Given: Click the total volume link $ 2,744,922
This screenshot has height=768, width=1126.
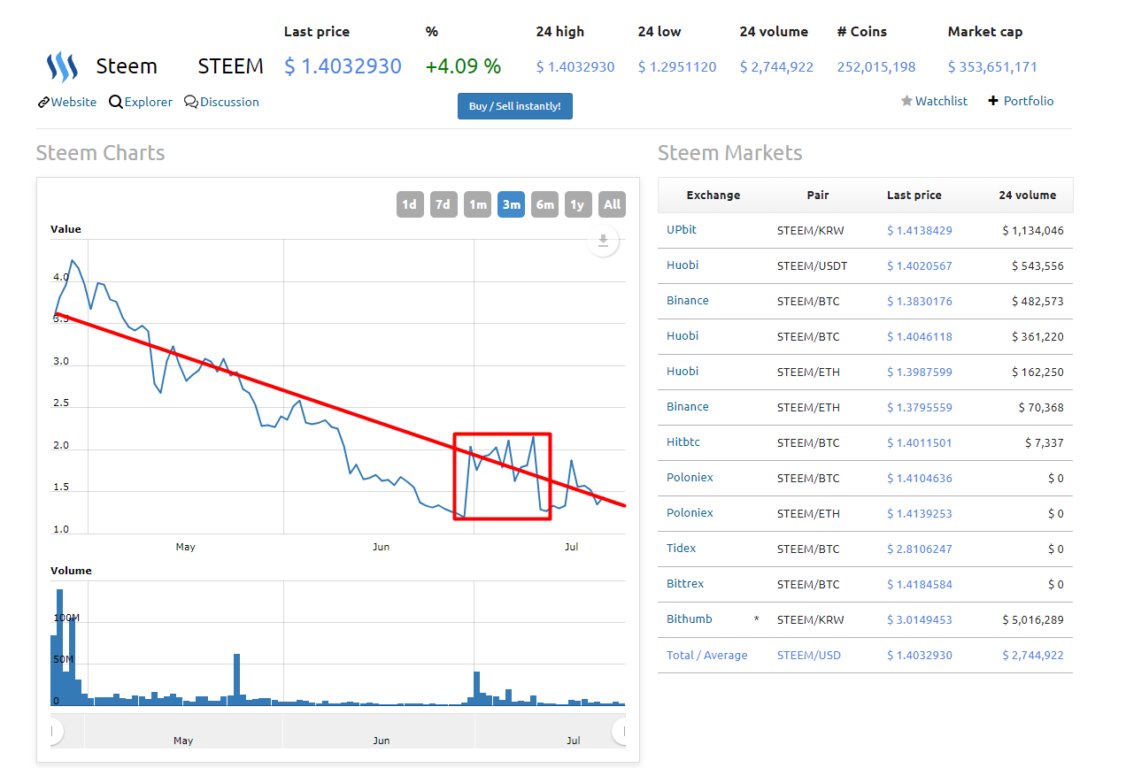Looking at the screenshot, I should (x=1033, y=656).
